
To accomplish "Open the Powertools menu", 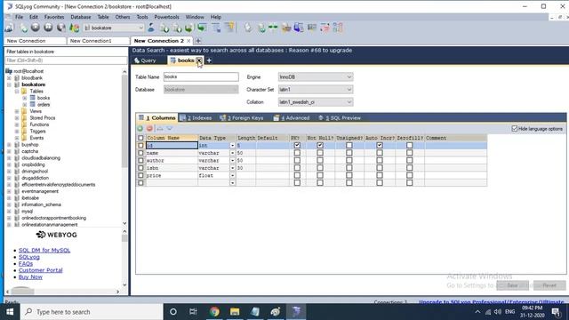I will click(166, 17).
